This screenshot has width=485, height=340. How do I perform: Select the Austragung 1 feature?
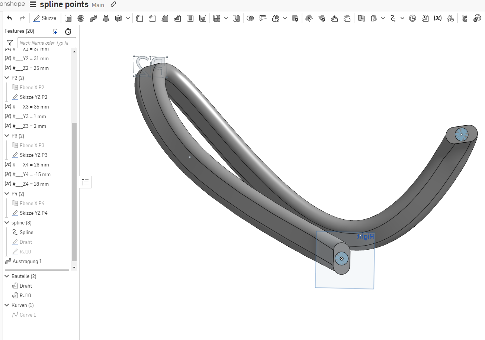coord(27,261)
